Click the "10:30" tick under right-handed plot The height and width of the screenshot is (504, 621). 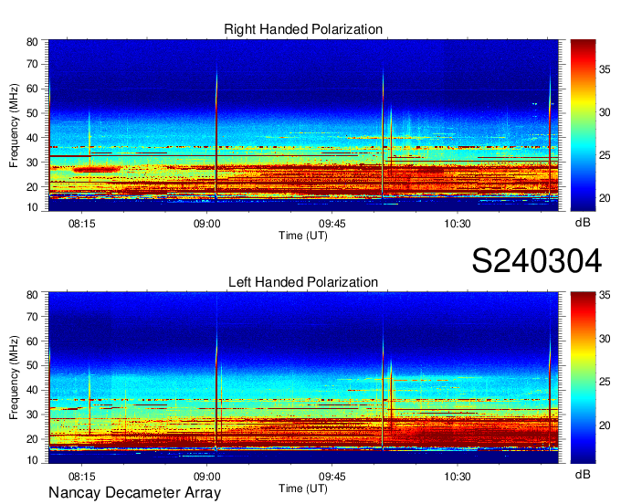coord(457,224)
